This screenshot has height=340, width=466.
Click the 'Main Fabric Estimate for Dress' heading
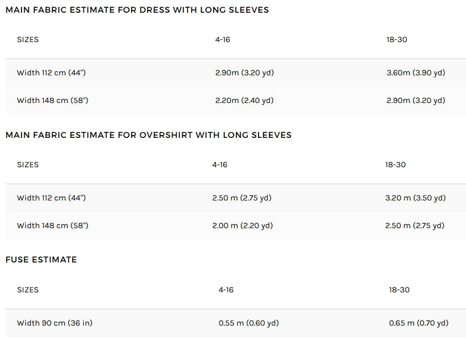pyautogui.click(x=137, y=10)
